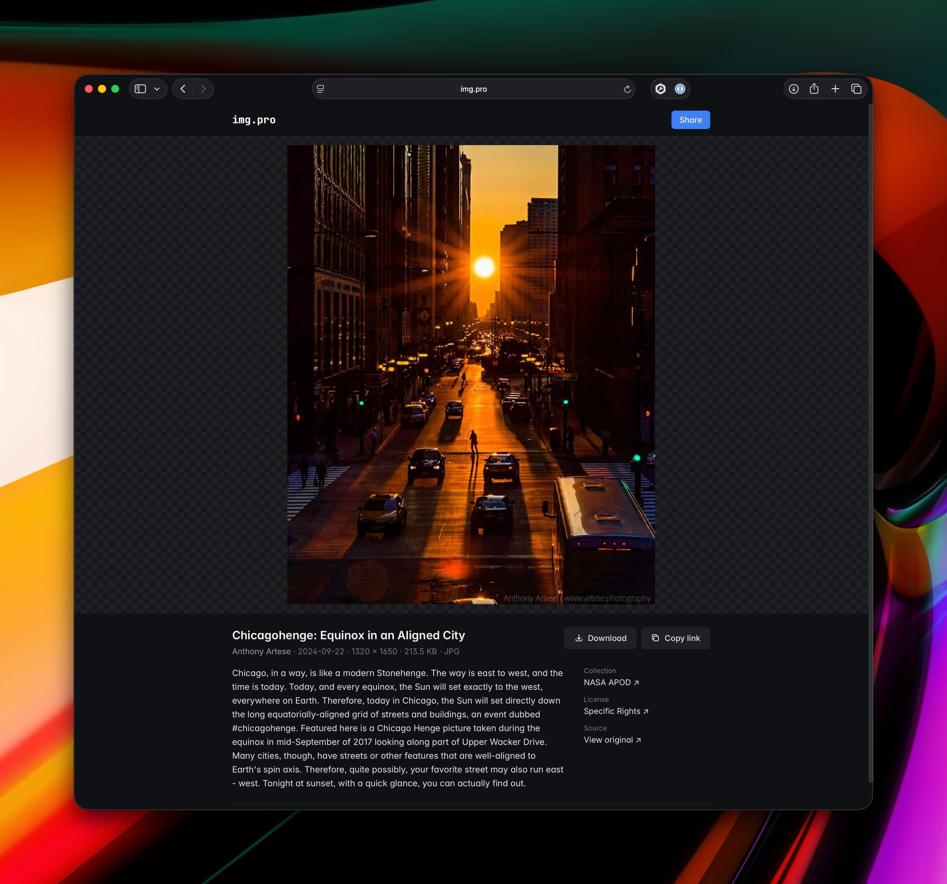Click the Chicagohenge sunset photo

[x=471, y=375]
